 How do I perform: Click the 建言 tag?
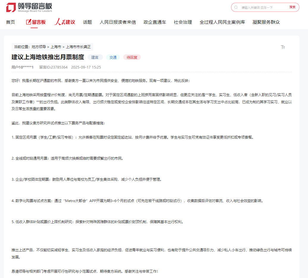95,57
